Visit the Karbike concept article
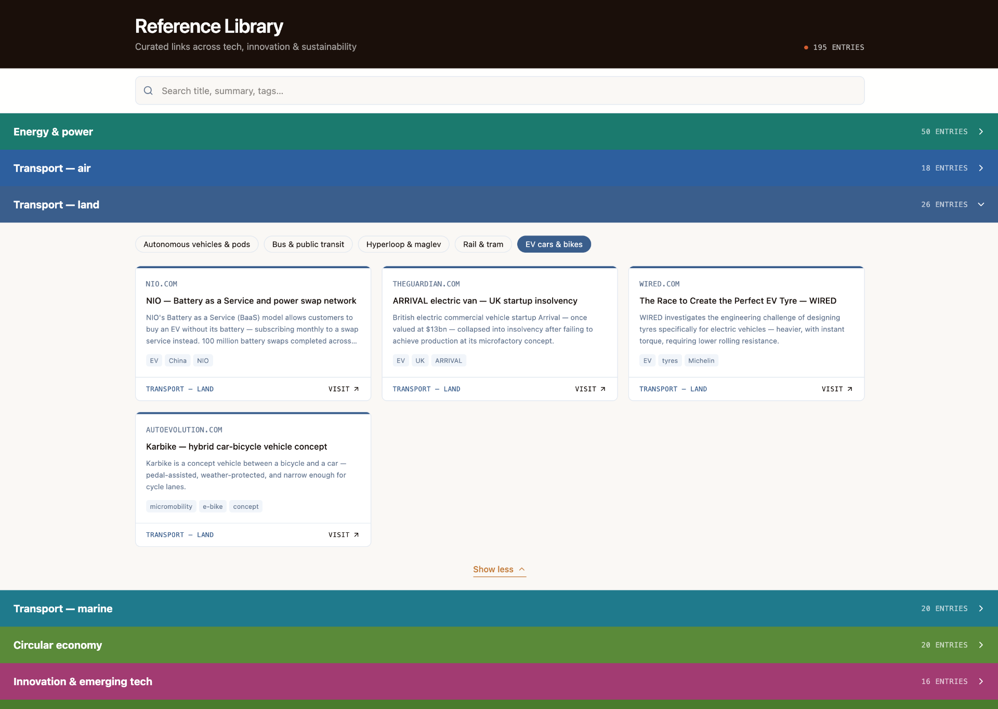The width and height of the screenshot is (998, 709). 344,534
